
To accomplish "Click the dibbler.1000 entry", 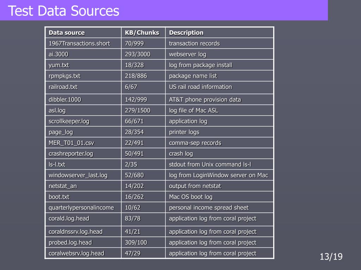I will [x=65, y=99].
